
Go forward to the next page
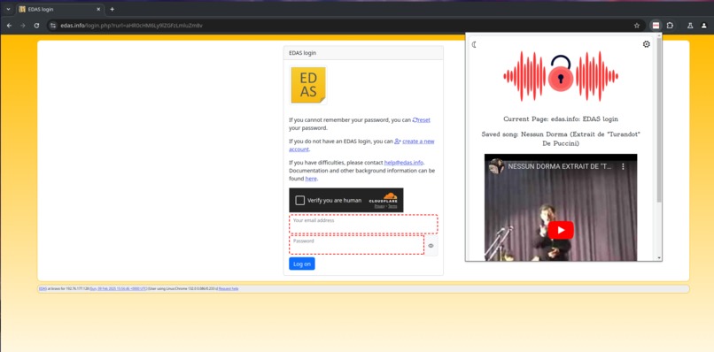click(x=23, y=26)
